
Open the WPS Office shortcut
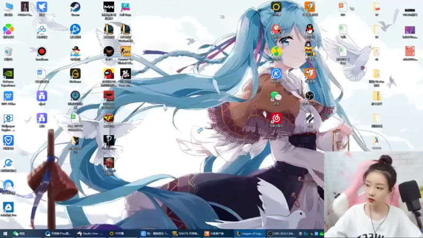[8, 96]
